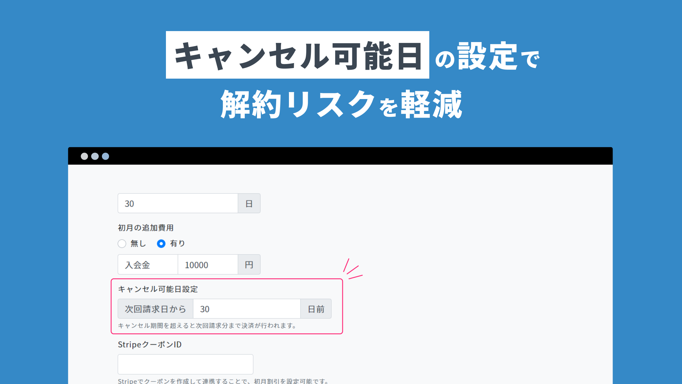Click the 円 currency unit addon
Viewport: 682px width, 384px height.
click(x=249, y=265)
